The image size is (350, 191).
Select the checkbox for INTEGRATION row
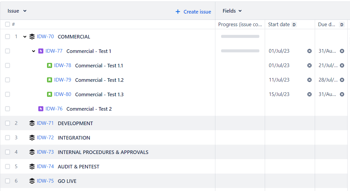point(8,137)
